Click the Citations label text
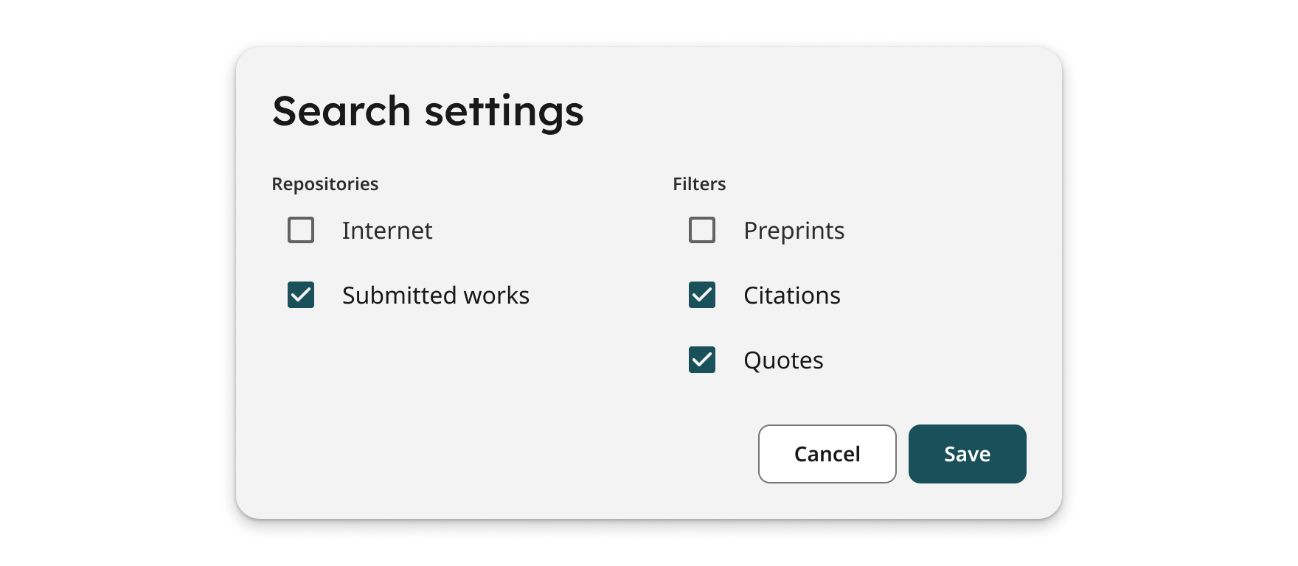This screenshot has width=1298, height=566. tap(791, 296)
